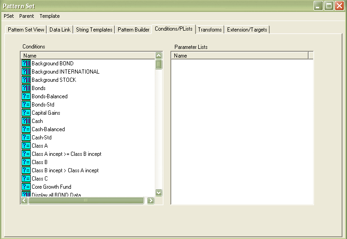
Task: Minimize the Pattern Set window
Action: [318, 6]
